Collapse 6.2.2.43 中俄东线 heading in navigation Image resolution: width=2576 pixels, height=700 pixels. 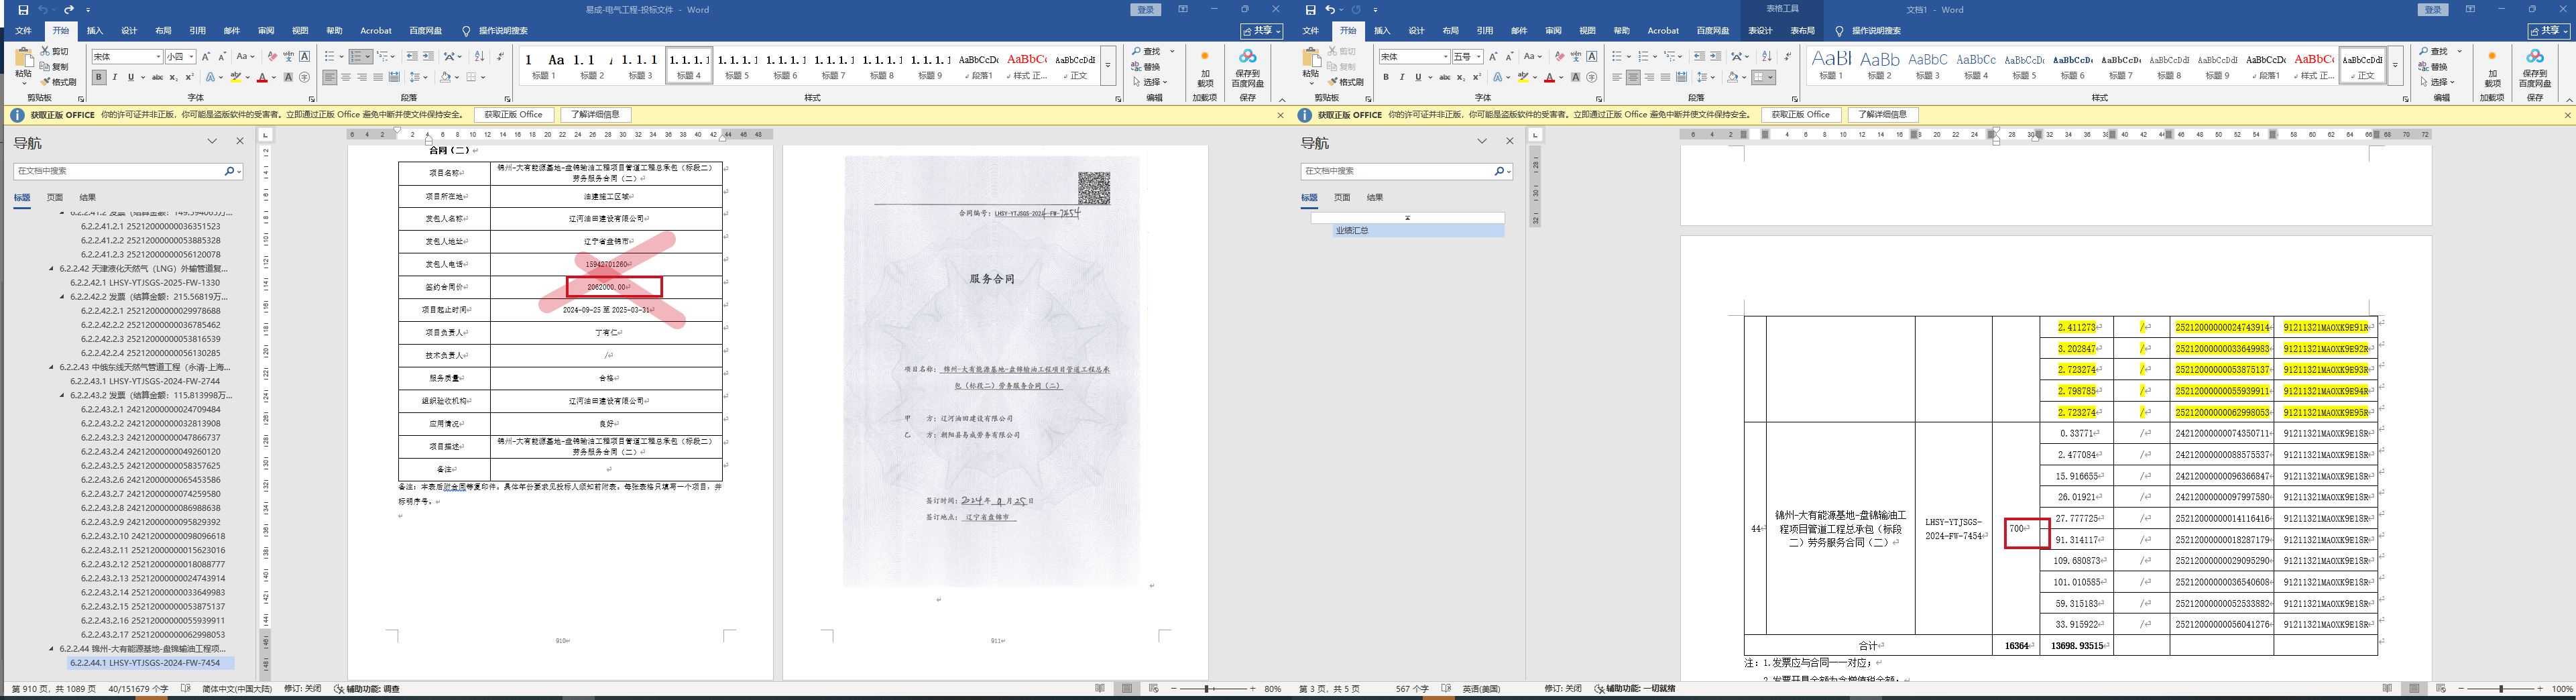point(52,367)
